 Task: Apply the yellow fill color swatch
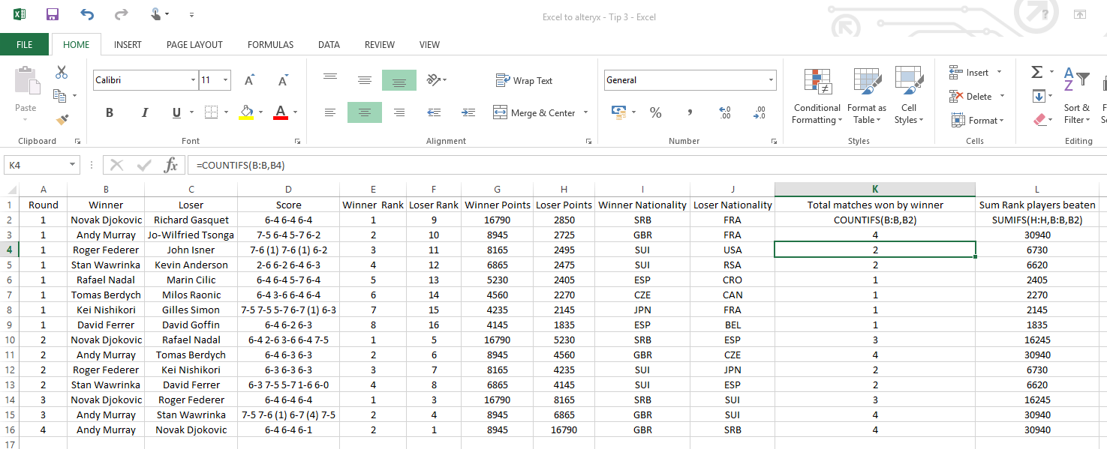246,112
